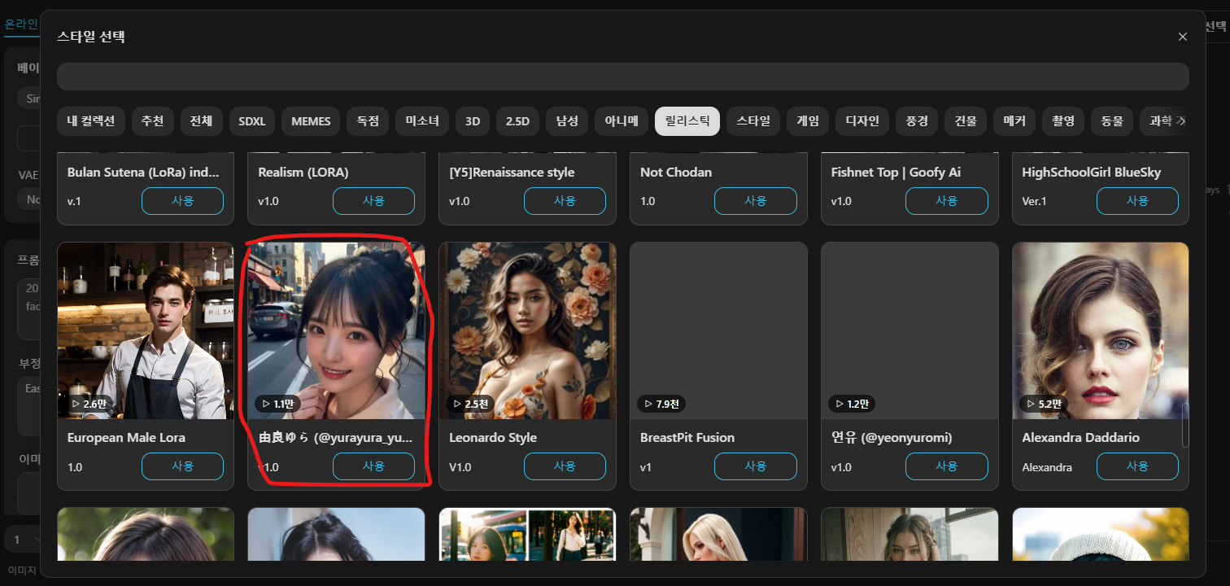
Task: Choose the 아니메 category tab
Action: 622,121
